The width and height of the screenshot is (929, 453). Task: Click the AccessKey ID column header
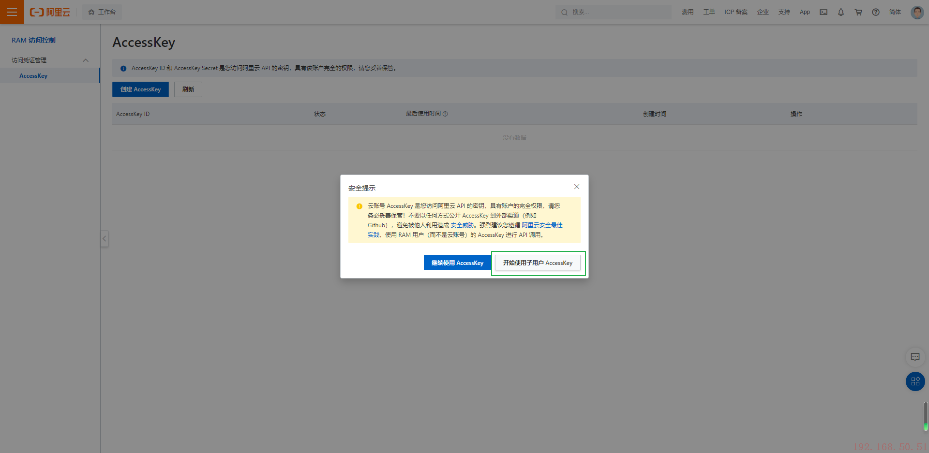(x=133, y=114)
